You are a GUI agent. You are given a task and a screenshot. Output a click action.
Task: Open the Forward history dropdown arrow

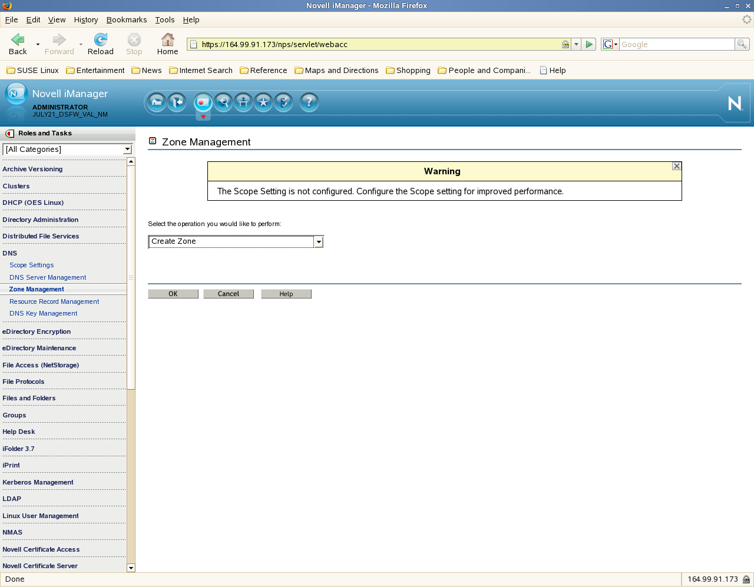(x=81, y=44)
